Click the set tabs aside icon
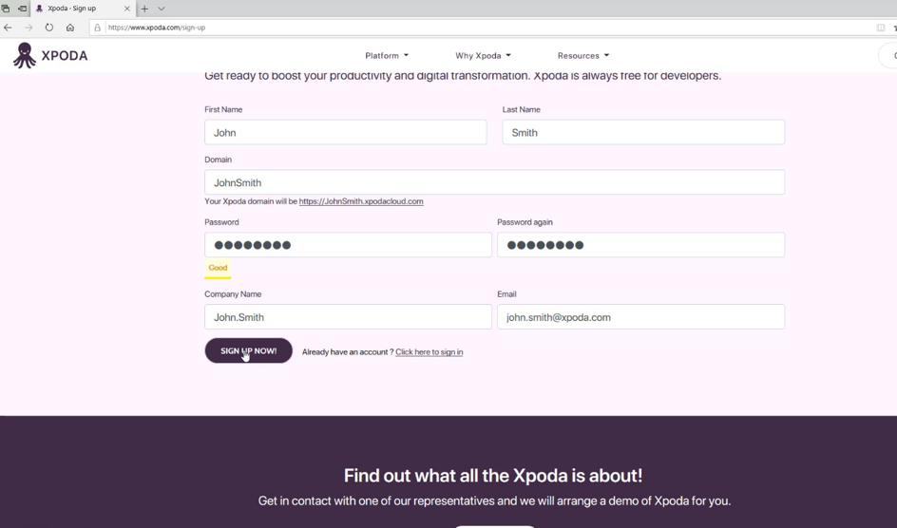Image resolution: width=897 pixels, height=528 pixels. coord(22,9)
